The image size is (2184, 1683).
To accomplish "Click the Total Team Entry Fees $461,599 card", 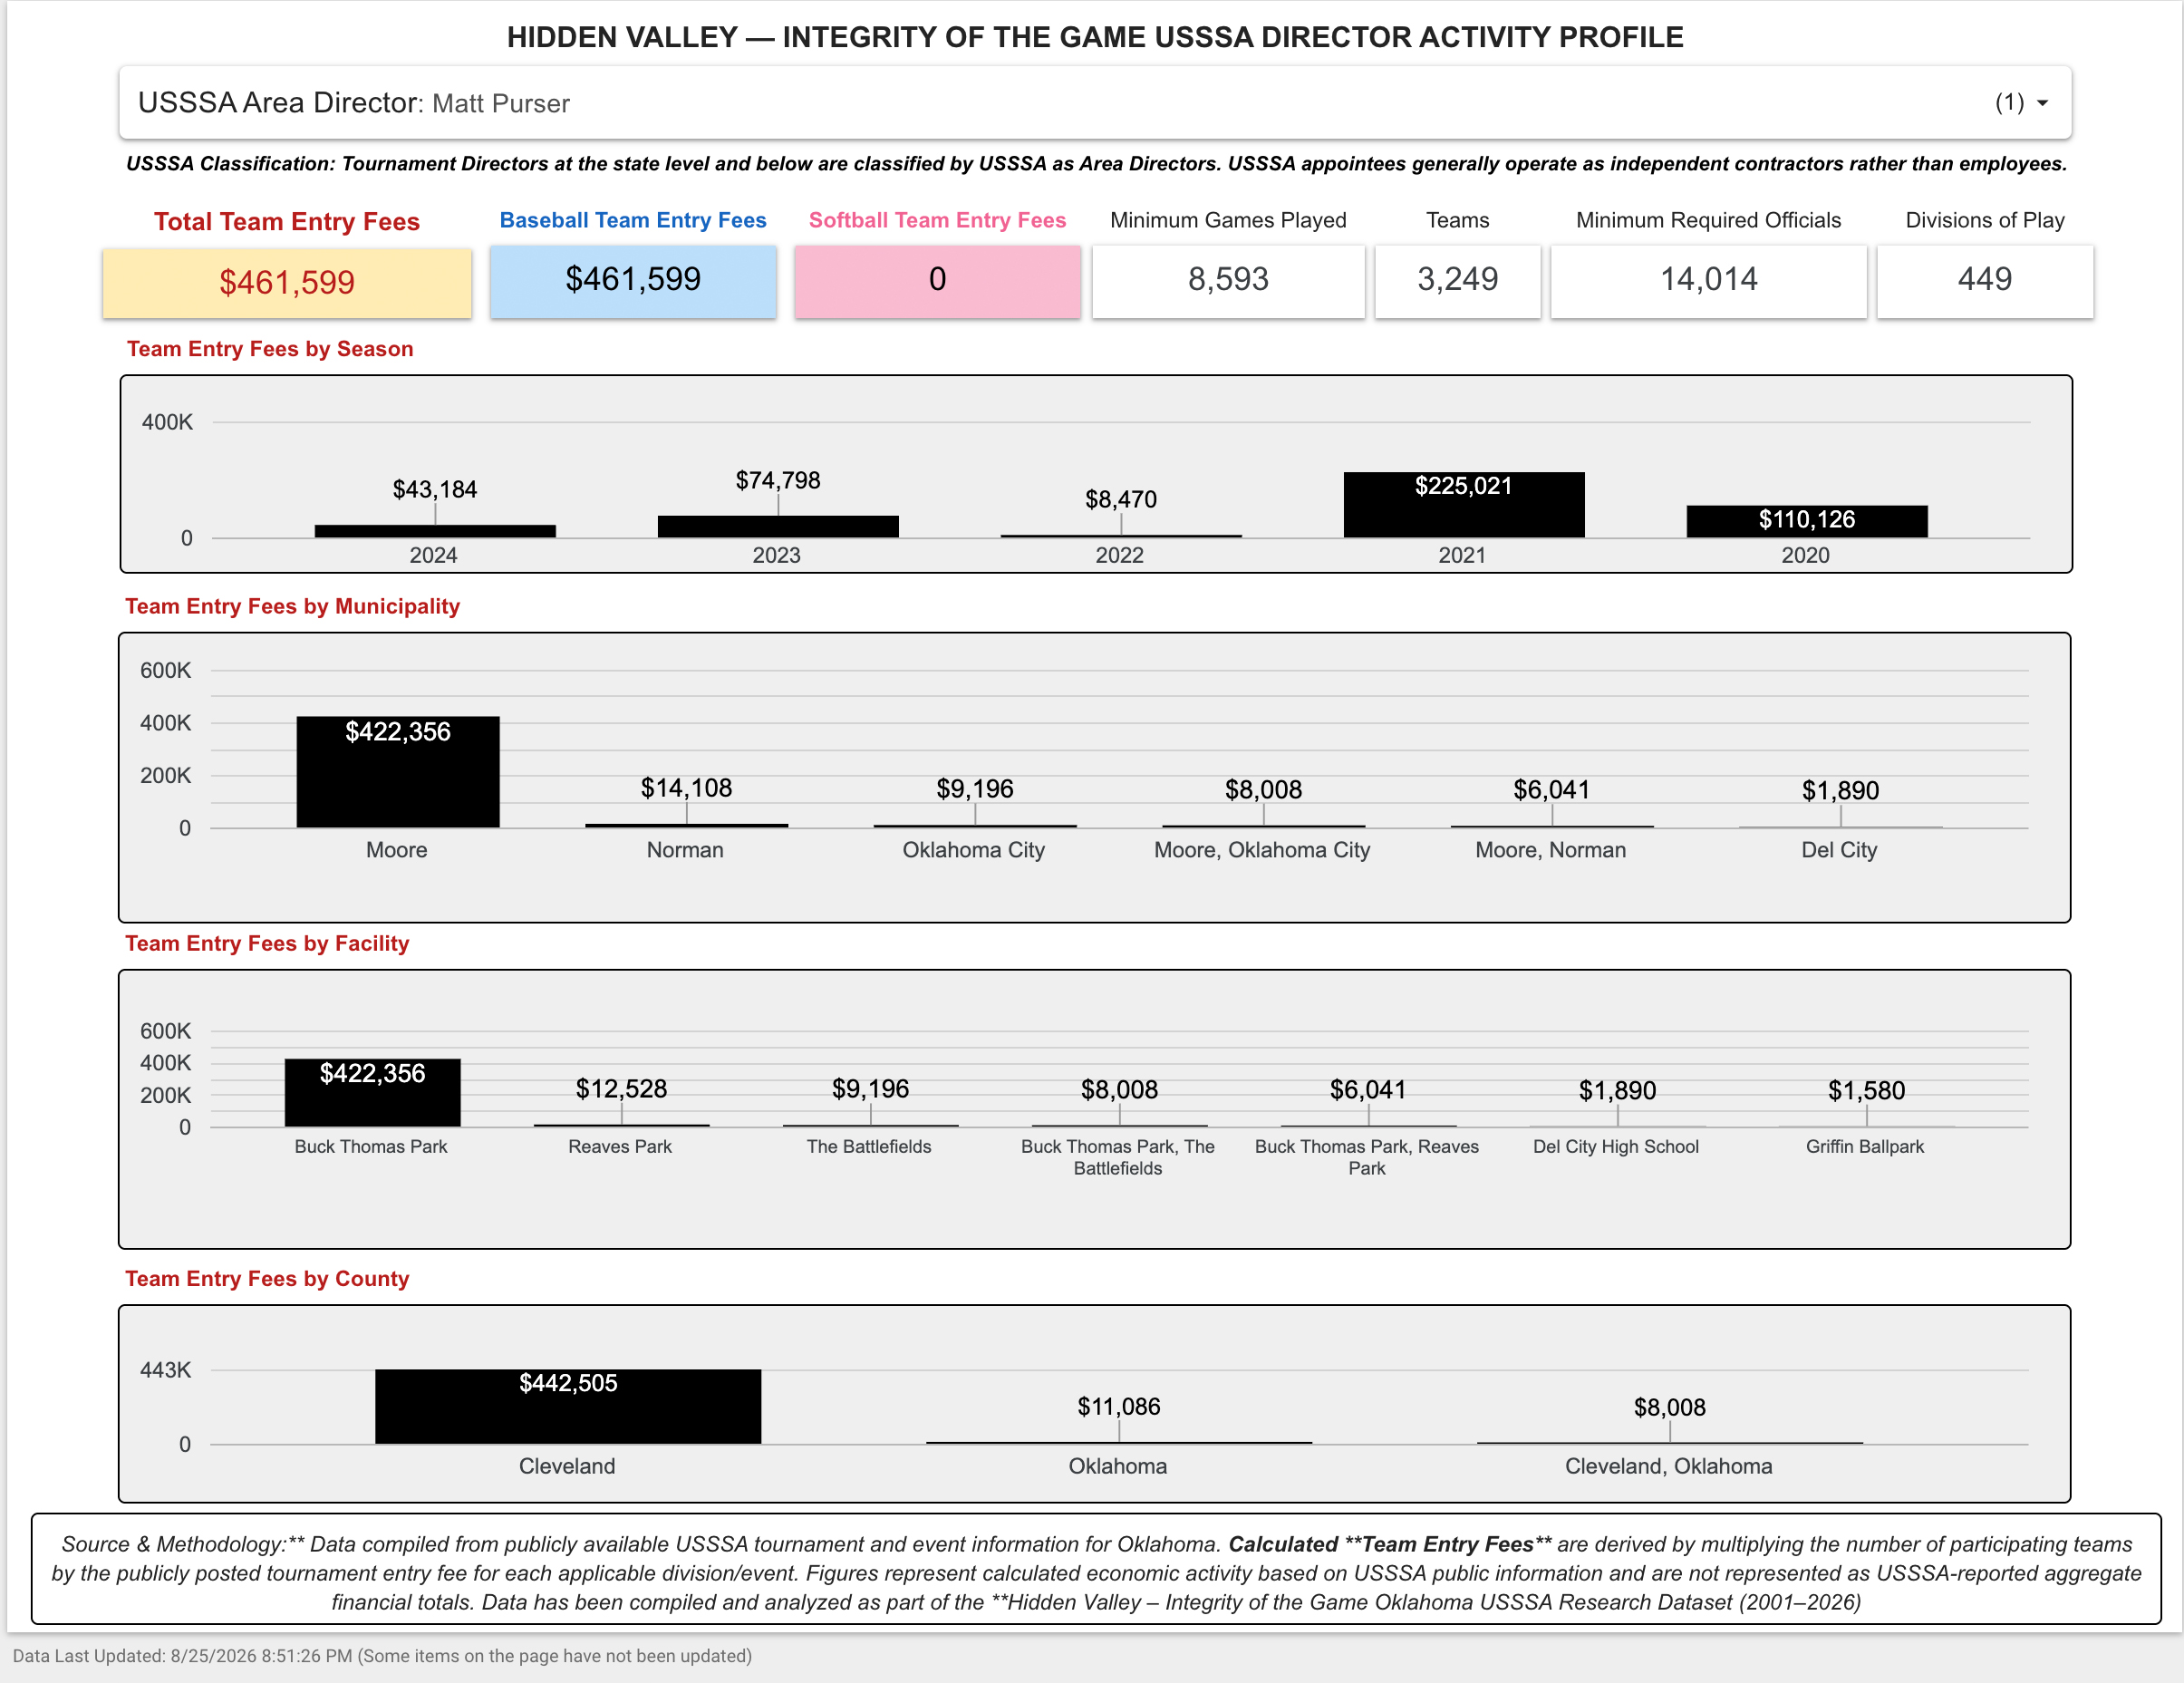I will [x=287, y=283].
